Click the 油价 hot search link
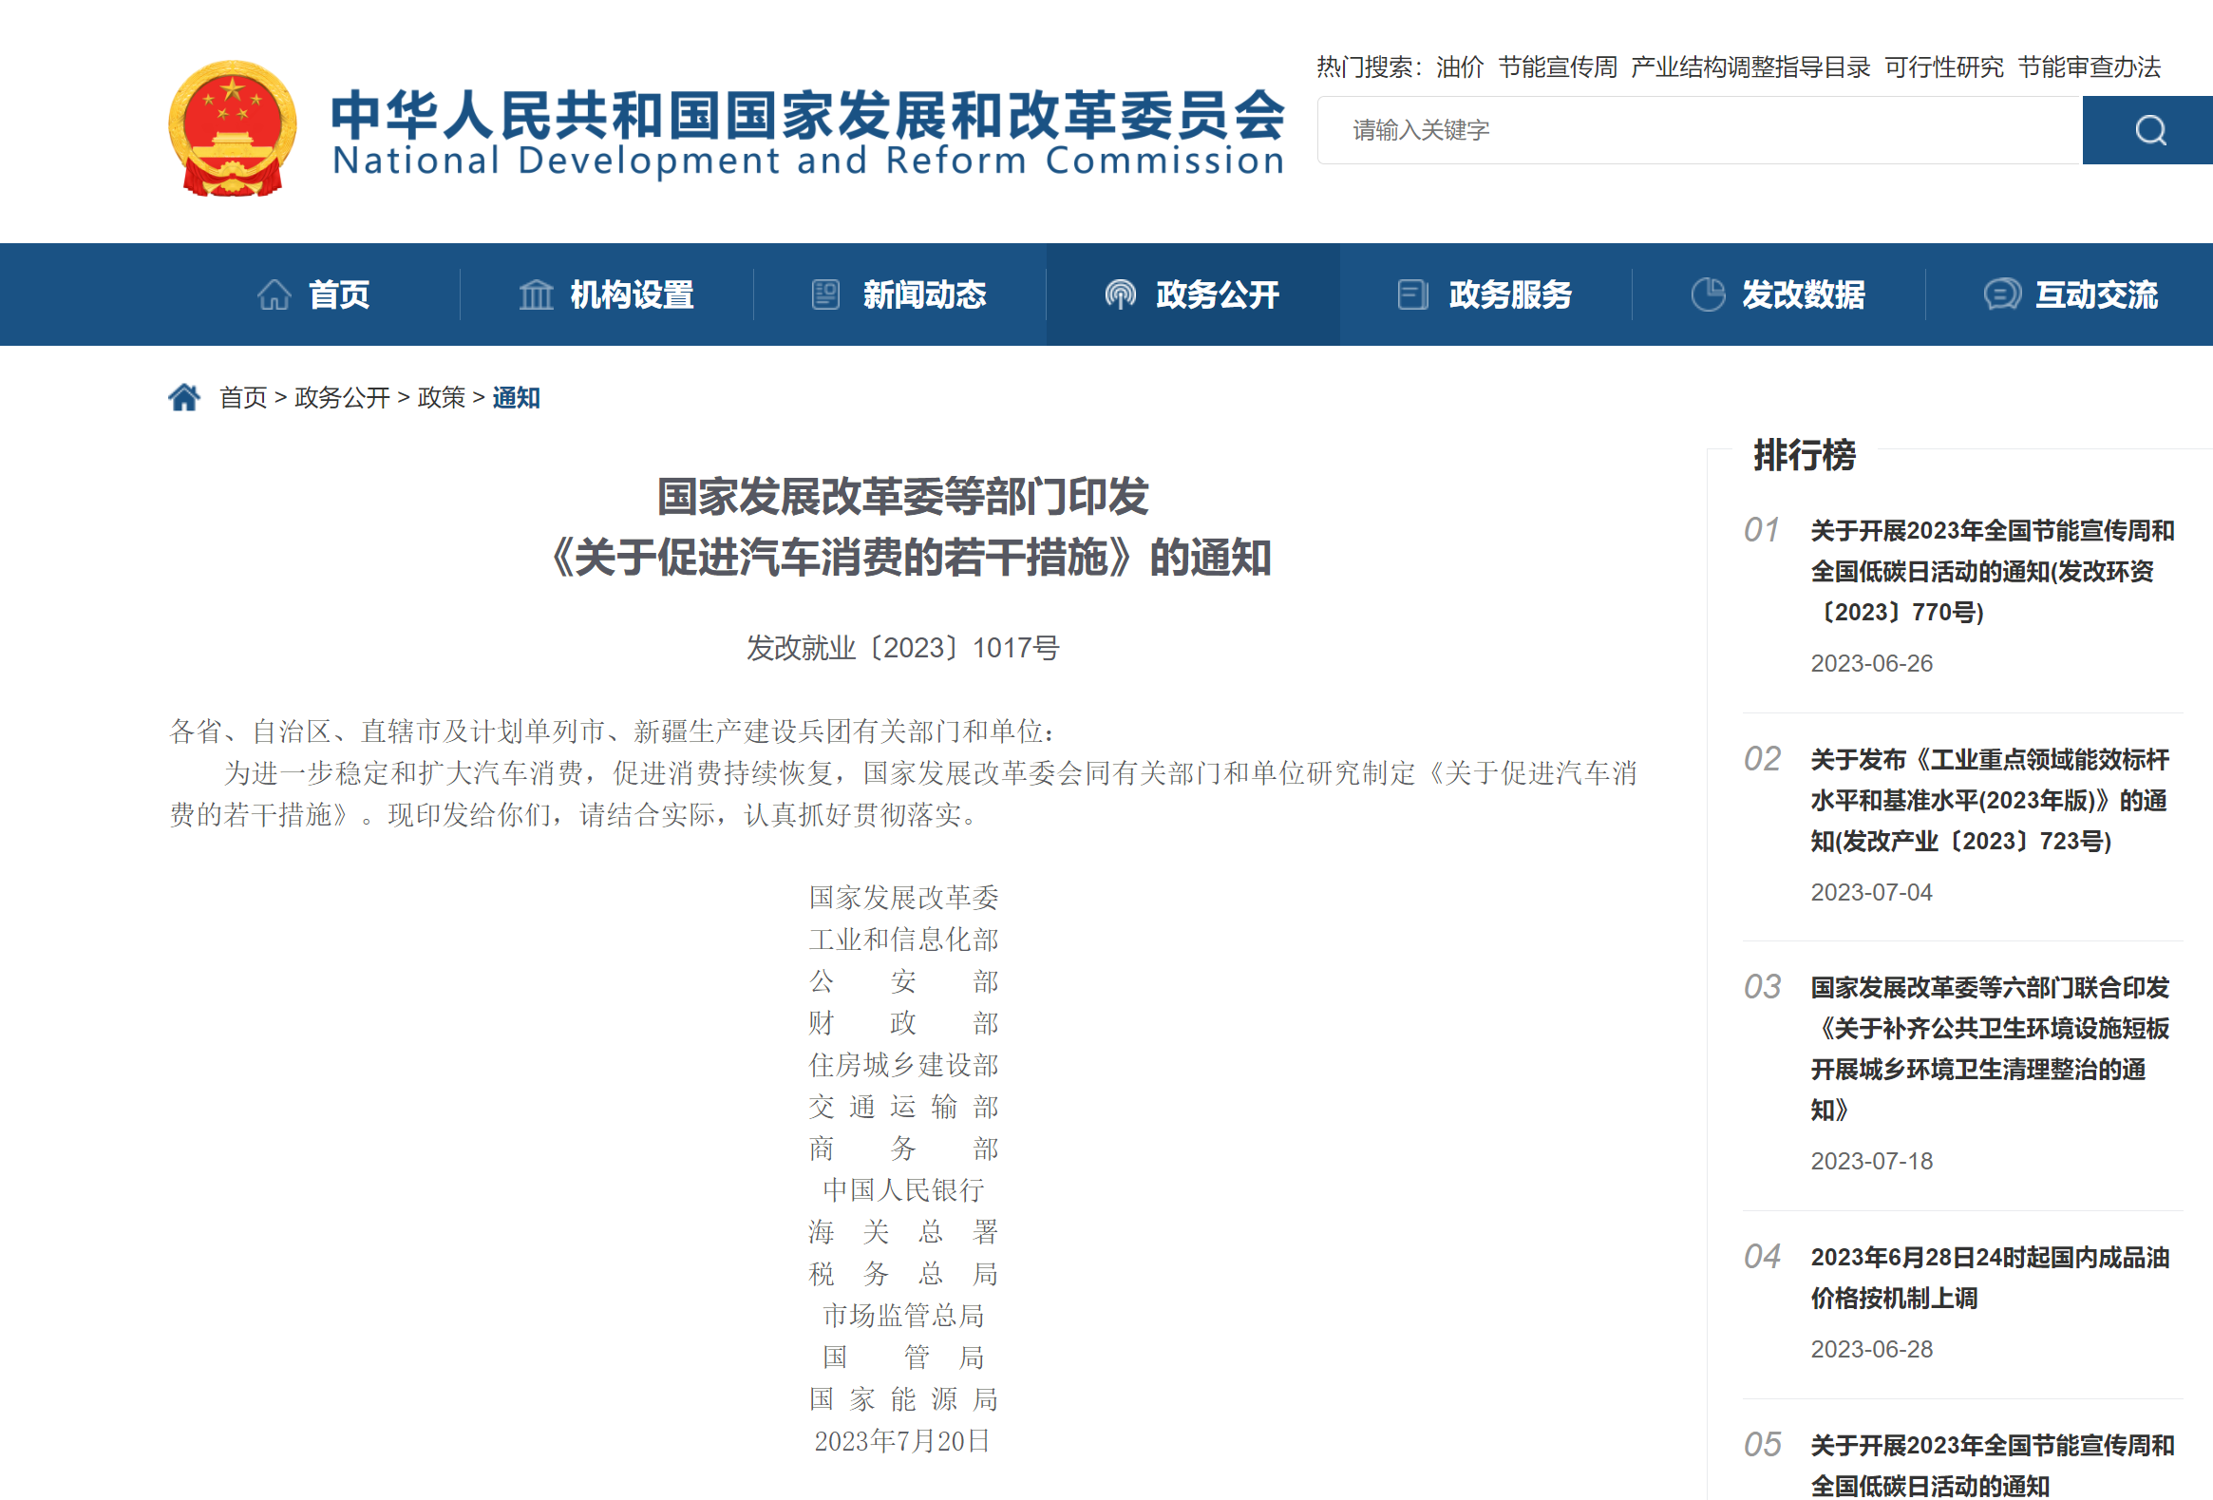 coord(1459,66)
